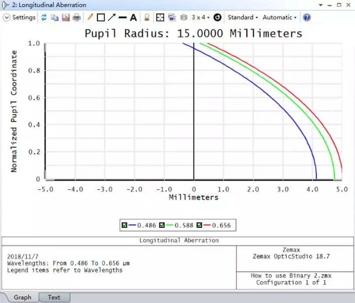Screen dimensions: 355x303
Task: Toggle the 0.588 wavelength checkbox
Action: (x=162, y=225)
